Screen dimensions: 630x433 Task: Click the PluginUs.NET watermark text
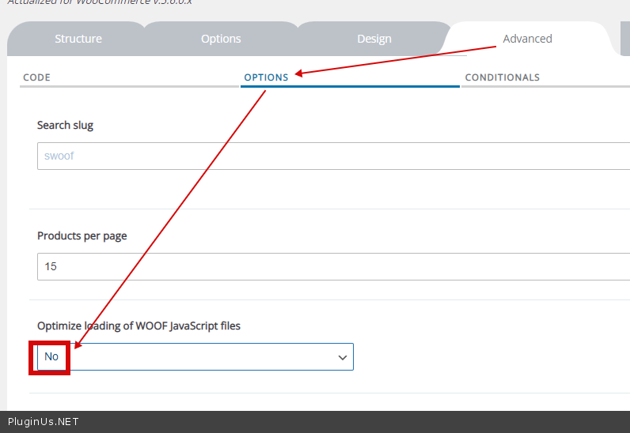(43, 422)
